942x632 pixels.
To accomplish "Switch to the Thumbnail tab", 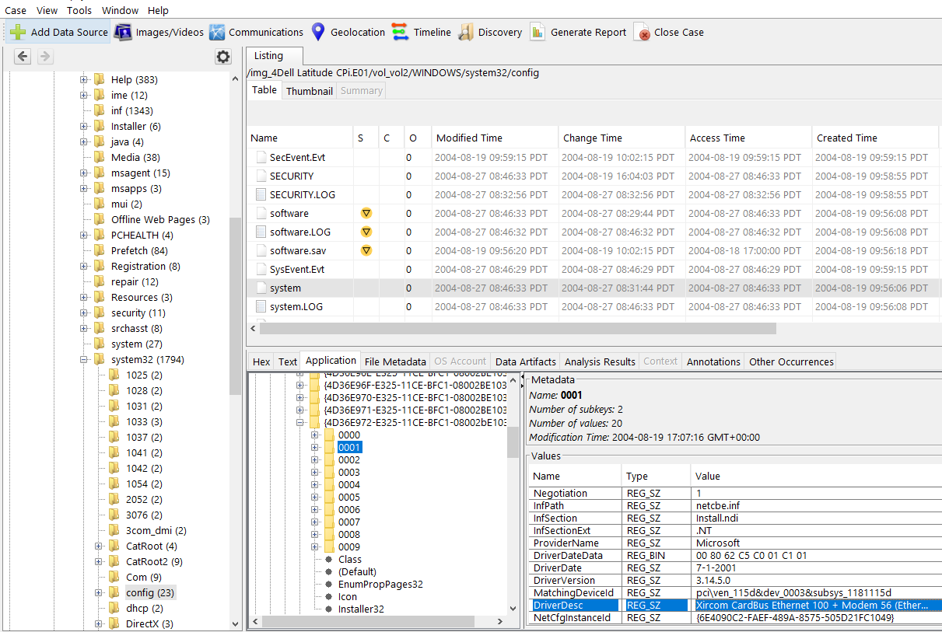I will pos(309,91).
